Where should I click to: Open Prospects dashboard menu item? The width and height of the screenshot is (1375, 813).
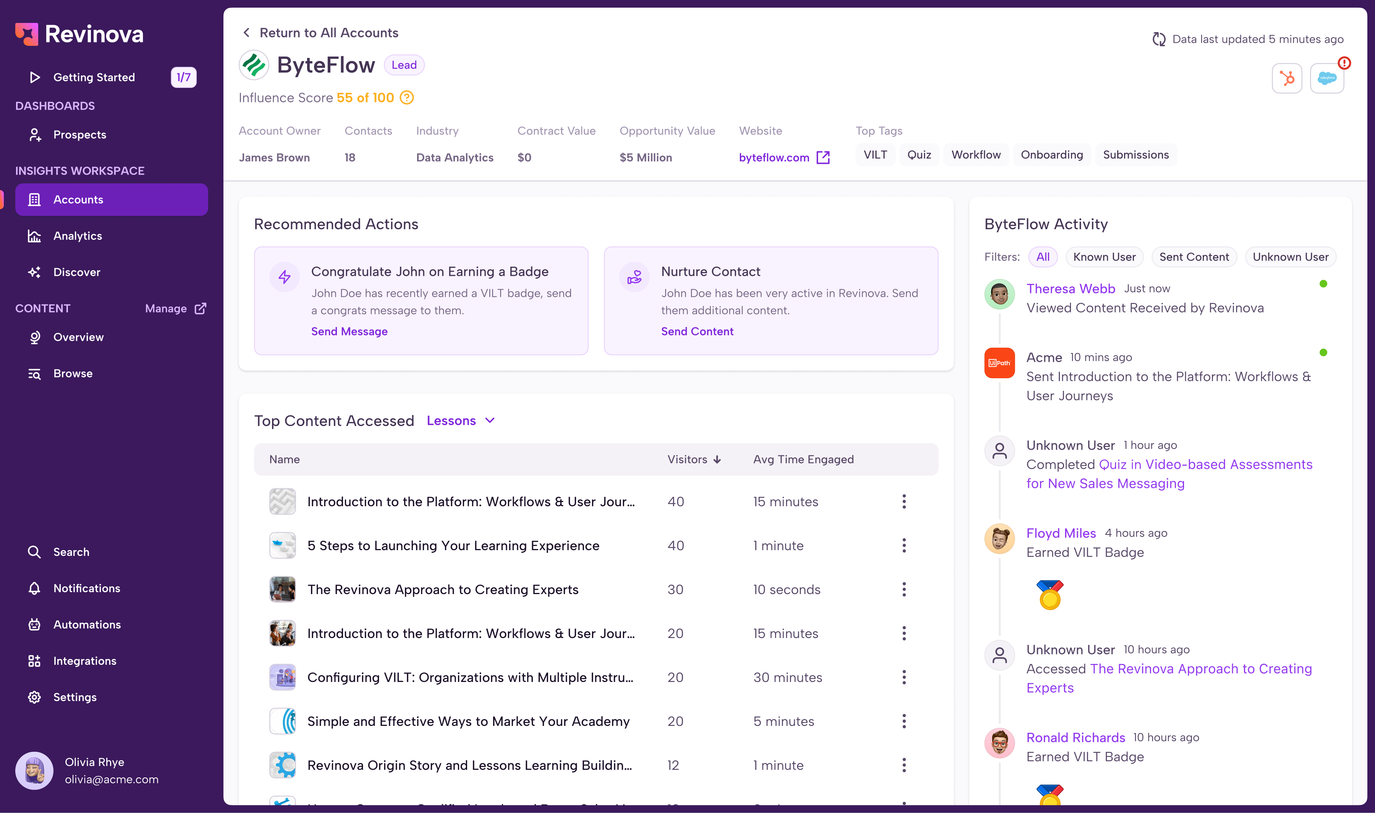tap(79, 135)
